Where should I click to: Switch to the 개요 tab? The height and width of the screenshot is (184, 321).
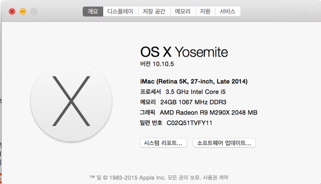point(93,12)
